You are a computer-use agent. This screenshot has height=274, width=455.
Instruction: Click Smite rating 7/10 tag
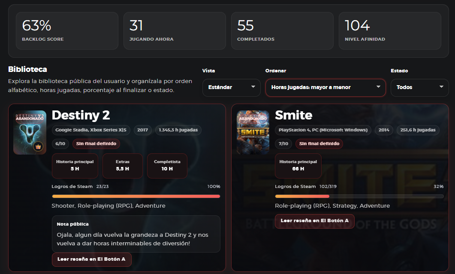(283, 144)
